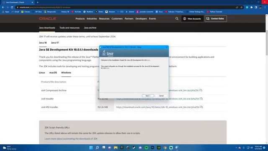This screenshot has height=151, width=268.
Task: Open the Chrome extensions puzzle icon
Action: [x=251, y=8]
